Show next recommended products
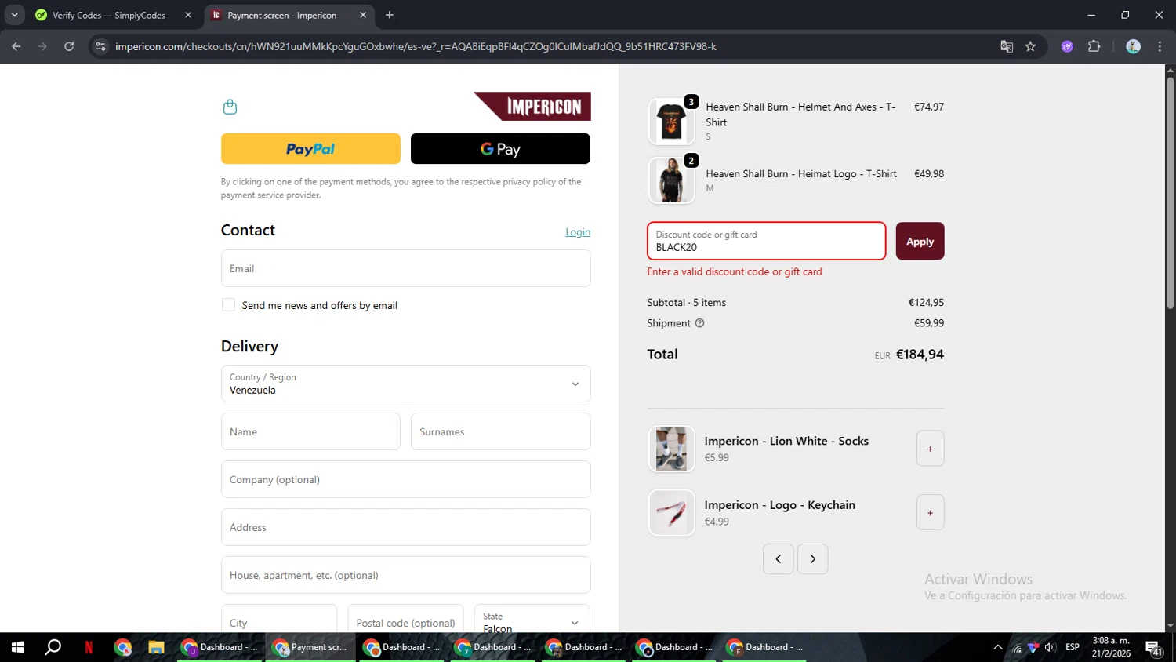This screenshot has height=662, width=1176. pos(813,559)
